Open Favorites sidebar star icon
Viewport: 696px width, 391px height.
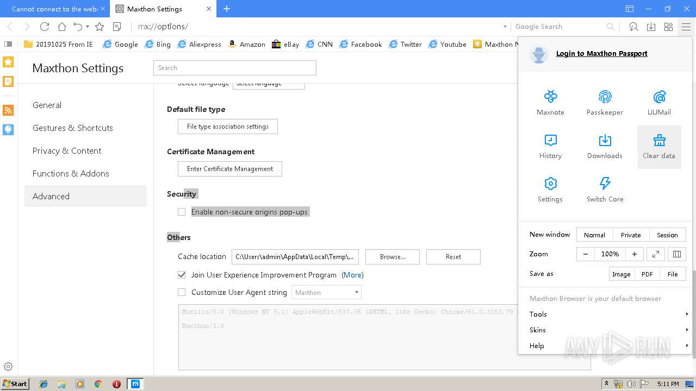(x=8, y=62)
